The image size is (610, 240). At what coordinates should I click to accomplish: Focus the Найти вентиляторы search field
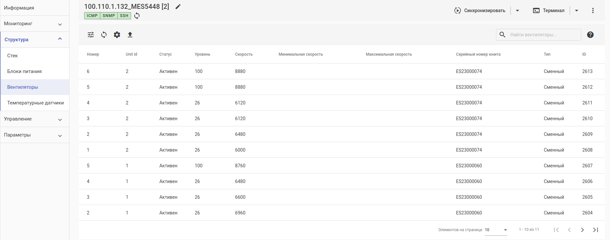(544, 35)
